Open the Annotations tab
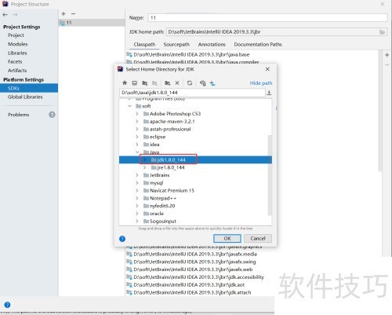Screen dimensions: 392x315 pos(212,44)
